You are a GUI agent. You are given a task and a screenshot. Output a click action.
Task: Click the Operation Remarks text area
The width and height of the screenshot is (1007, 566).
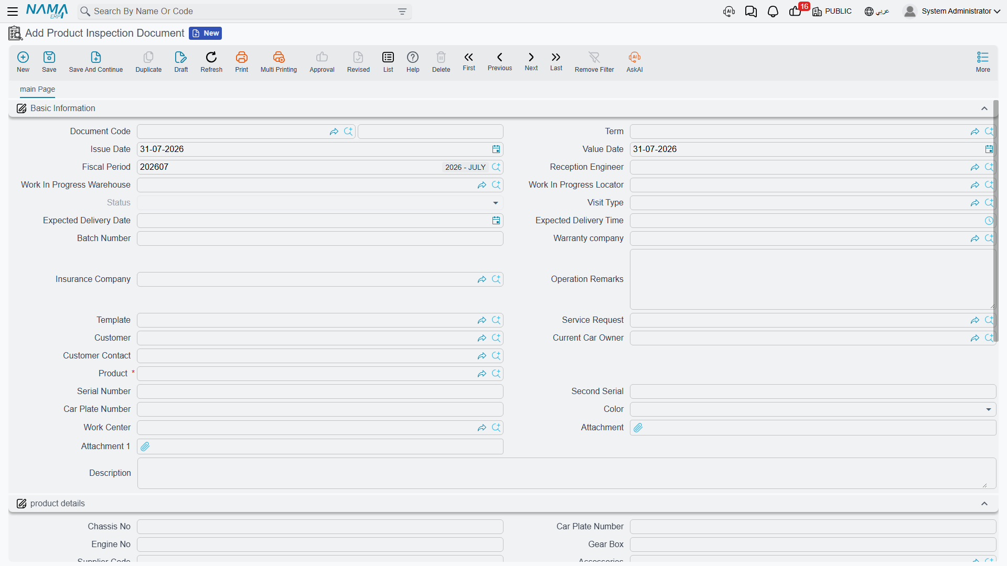pos(813,279)
